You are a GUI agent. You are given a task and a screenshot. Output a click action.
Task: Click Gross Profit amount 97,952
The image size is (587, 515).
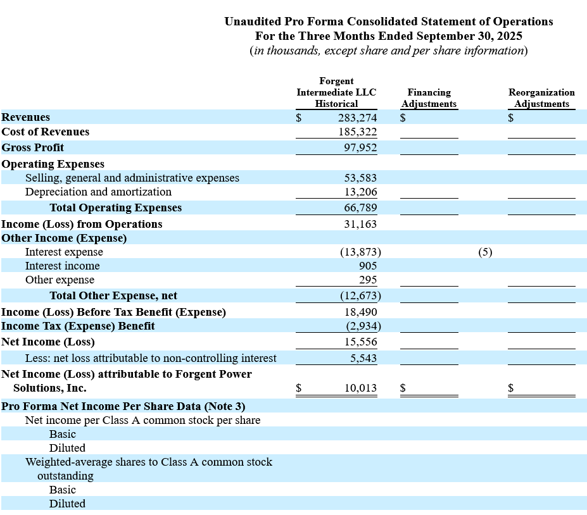(x=360, y=147)
